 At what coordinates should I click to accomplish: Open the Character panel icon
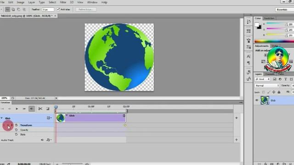pos(249,56)
